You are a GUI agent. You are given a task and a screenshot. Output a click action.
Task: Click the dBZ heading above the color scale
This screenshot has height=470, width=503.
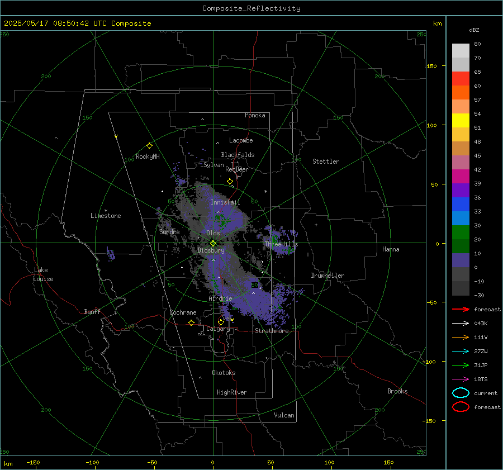(474, 30)
